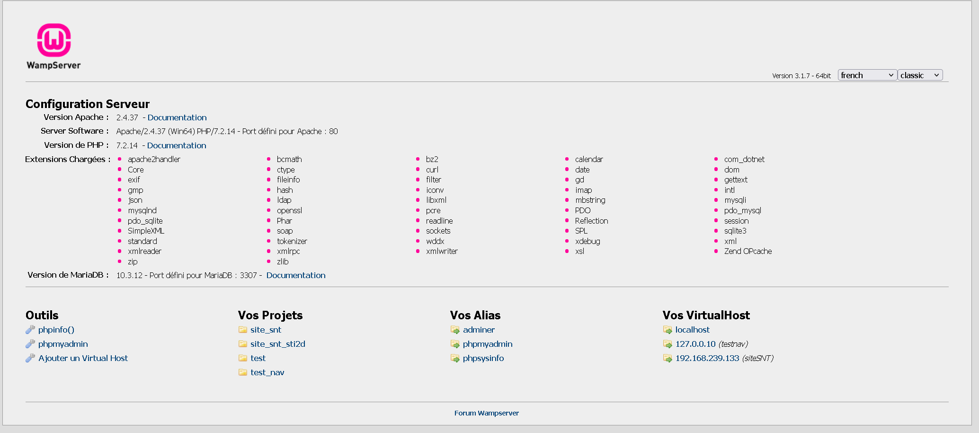Viewport: 979px width, 433px height.
Task: Click the Vos Alias heading
Action: (475, 315)
